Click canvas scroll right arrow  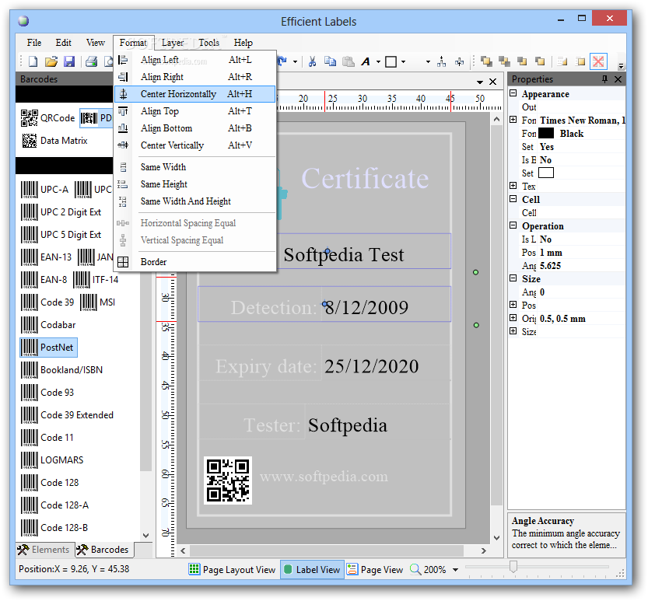click(x=484, y=551)
